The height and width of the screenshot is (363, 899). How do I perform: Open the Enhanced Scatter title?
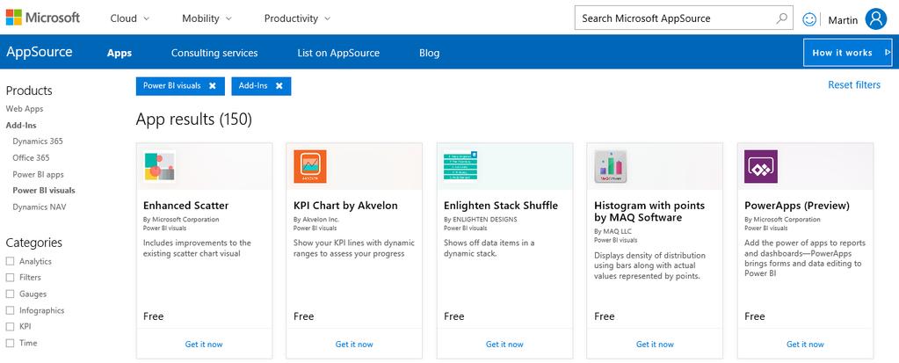[x=185, y=206]
